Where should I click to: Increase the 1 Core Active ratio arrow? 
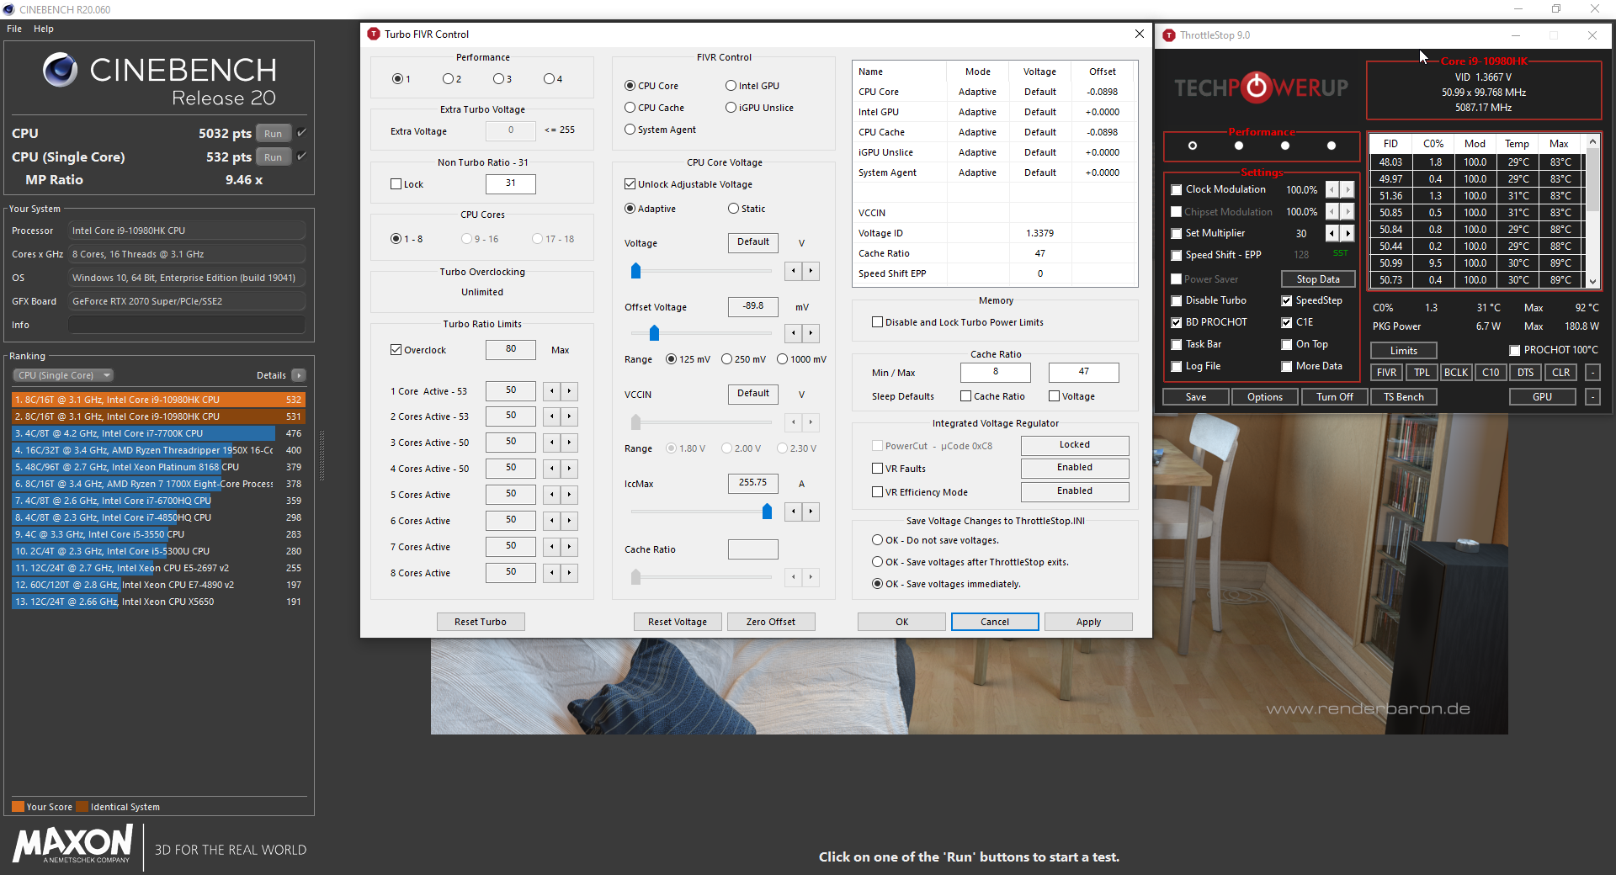570,391
